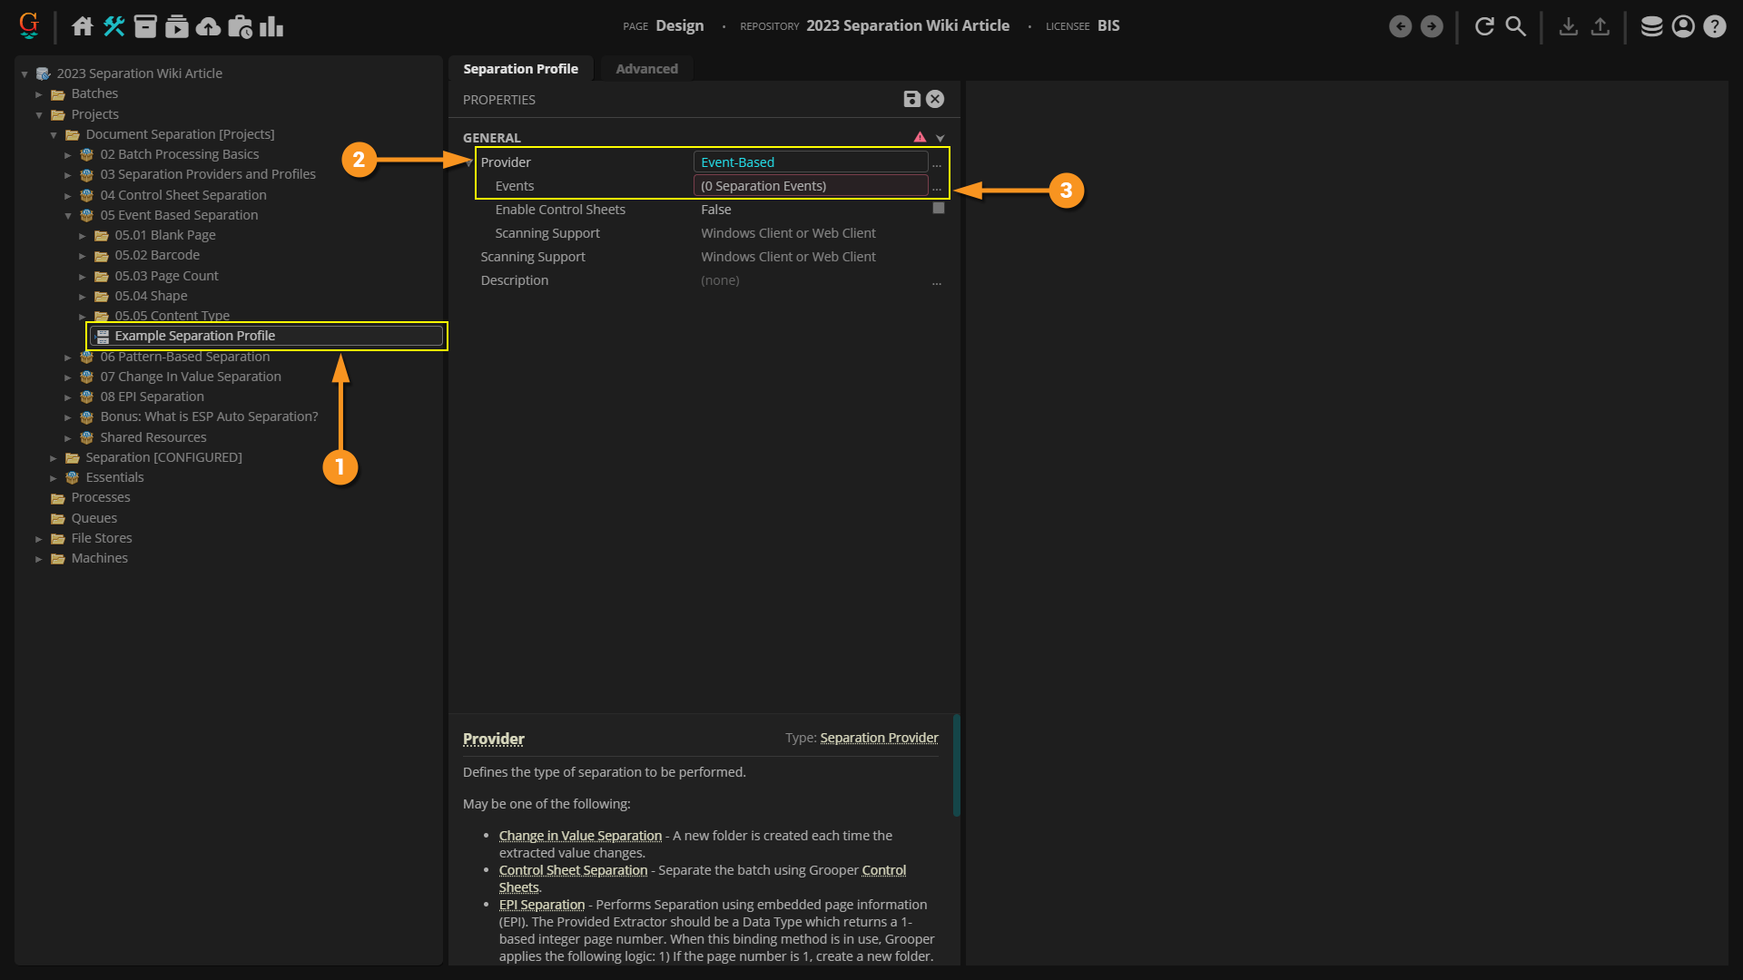Image resolution: width=1743 pixels, height=980 pixels.
Task: Click the Events ellipsis button
Action: point(937,187)
